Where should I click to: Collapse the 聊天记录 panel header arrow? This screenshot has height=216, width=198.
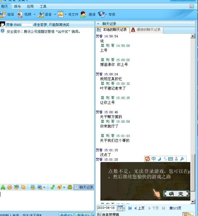[x=98, y=24]
